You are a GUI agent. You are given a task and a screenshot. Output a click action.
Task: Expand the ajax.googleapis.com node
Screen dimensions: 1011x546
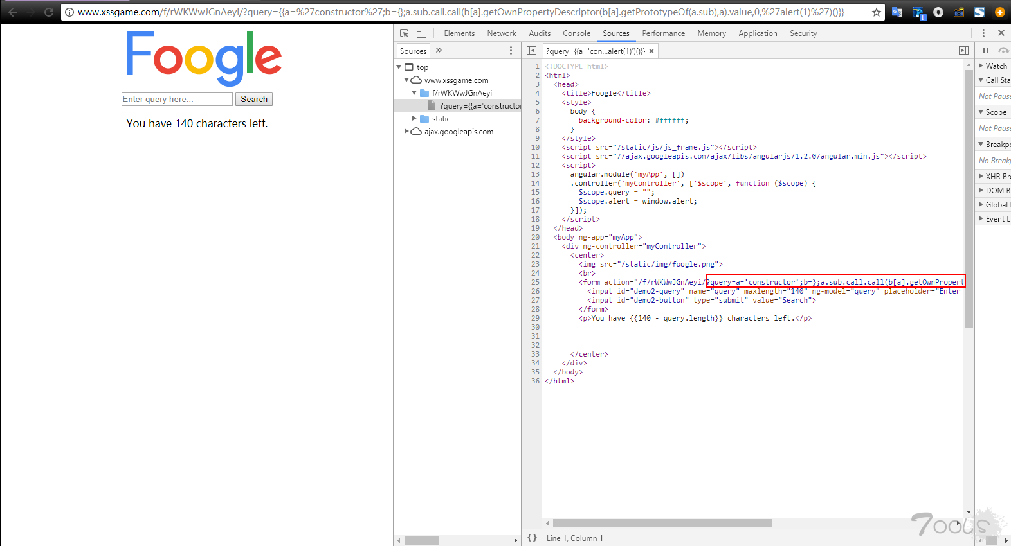pyautogui.click(x=406, y=131)
